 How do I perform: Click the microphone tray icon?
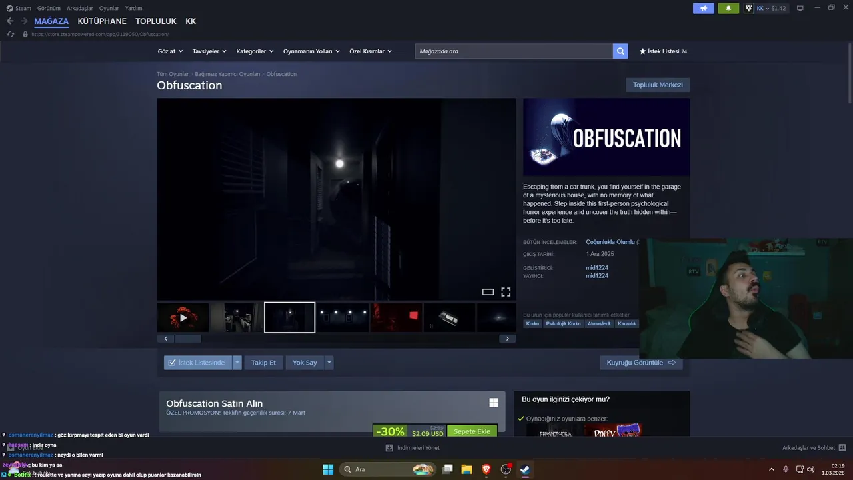tap(786, 469)
